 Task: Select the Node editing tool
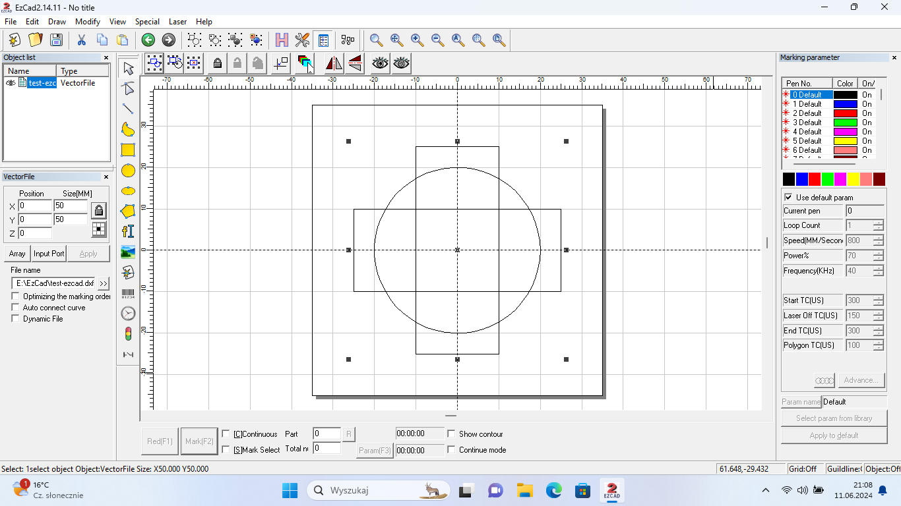[129, 89]
